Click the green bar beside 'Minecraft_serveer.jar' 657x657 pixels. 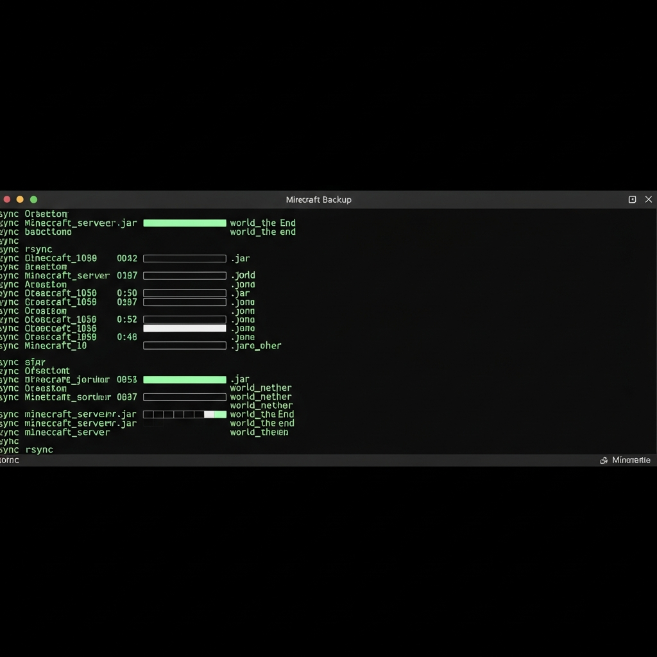(x=185, y=223)
